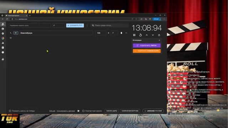The height and width of the screenshot is (128, 228).
Task: Click the double up arrow timer button
Action: point(159,35)
